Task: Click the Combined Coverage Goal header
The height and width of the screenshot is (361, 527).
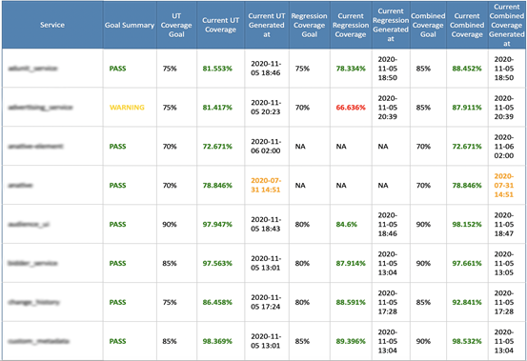Action: [428, 25]
